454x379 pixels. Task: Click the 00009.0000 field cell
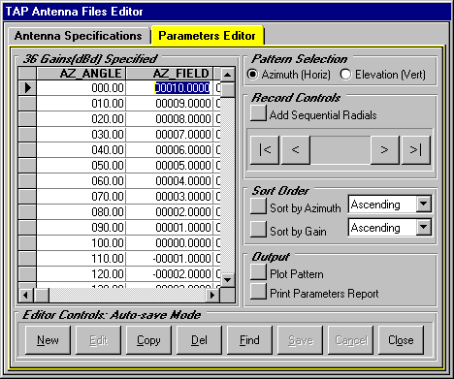[170, 104]
